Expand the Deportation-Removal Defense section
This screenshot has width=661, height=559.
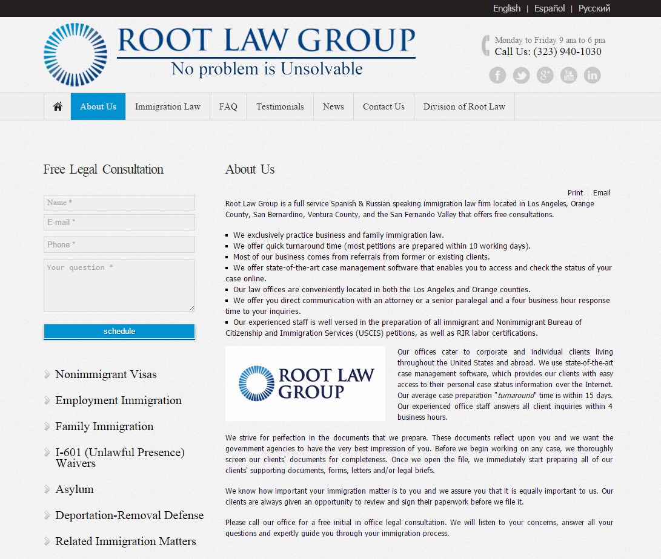pos(130,515)
